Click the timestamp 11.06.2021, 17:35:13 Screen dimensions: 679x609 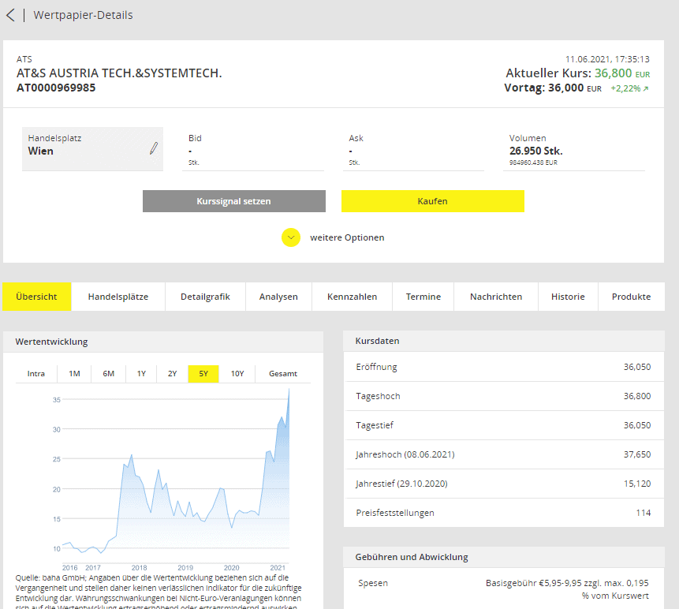click(607, 59)
